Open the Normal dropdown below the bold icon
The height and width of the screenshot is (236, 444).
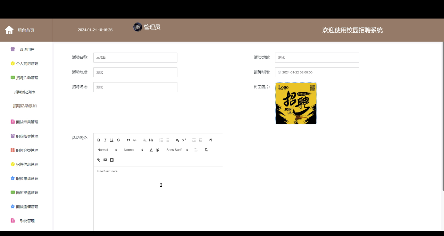pyautogui.click(x=107, y=150)
